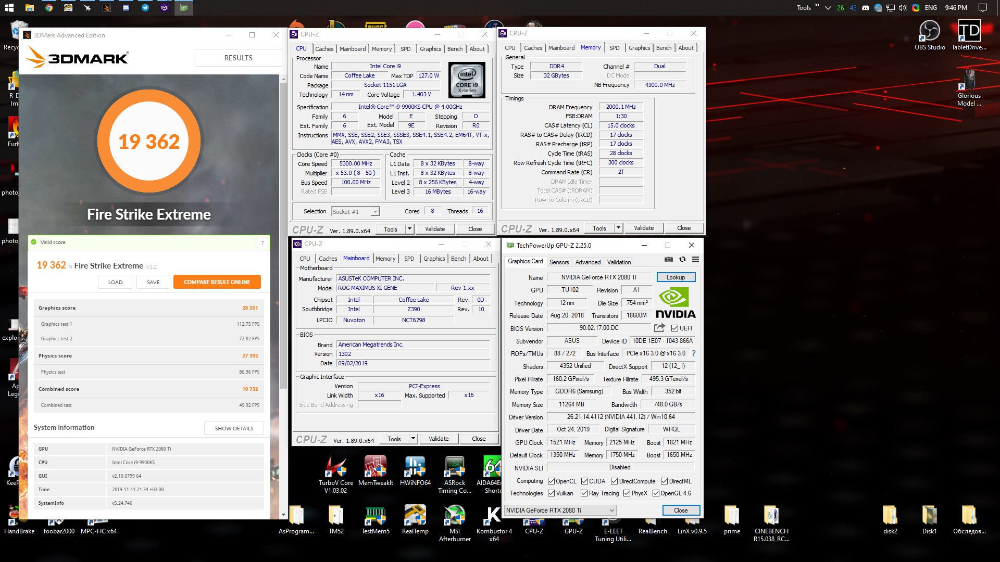The image size is (1000, 562).
Task: Click the Physics score value 27 392
Action: pyautogui.click(x=250, y=356)
